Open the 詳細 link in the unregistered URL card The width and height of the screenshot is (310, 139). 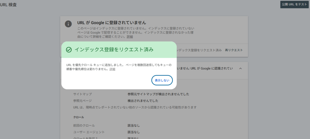[130, 37]
